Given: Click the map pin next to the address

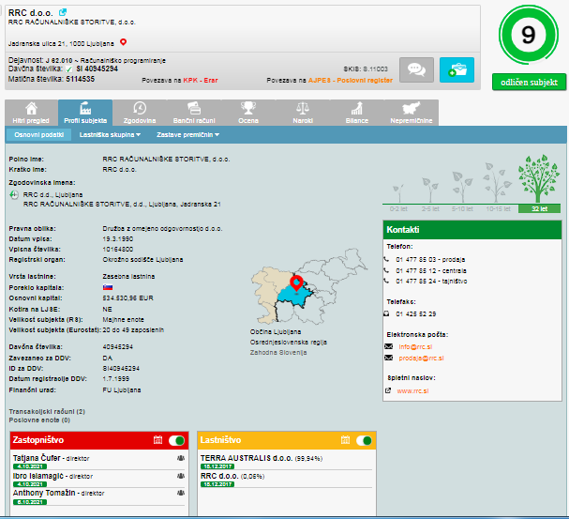Looking at the screenshot, I should coord(123,42).
